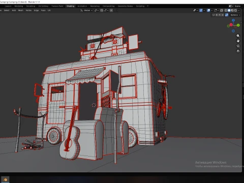
Task: Open the Sculpting workspace tab
Action: click(x=30, y=6)
